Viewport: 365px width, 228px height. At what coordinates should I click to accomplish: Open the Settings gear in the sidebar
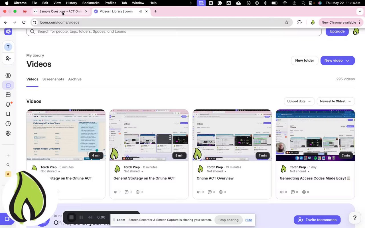coord(8,133)
